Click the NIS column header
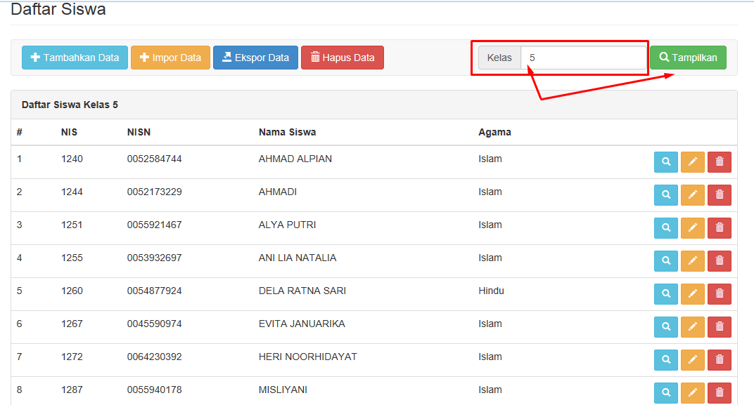This screenshot has width=754, height=405. point(69,132)
